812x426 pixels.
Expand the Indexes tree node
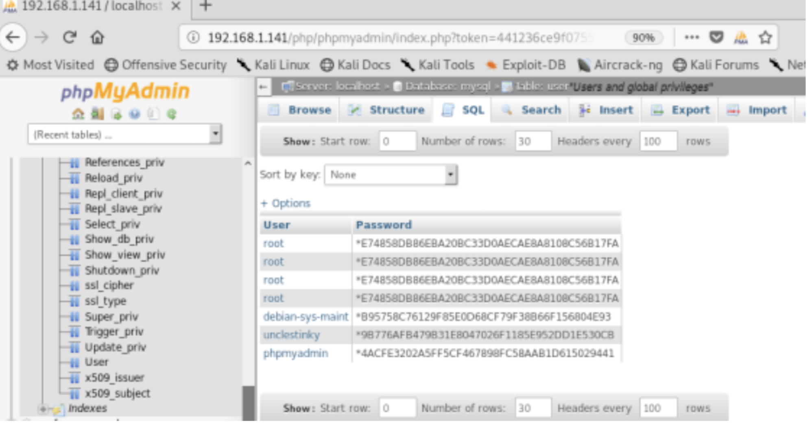pos(42,409)
